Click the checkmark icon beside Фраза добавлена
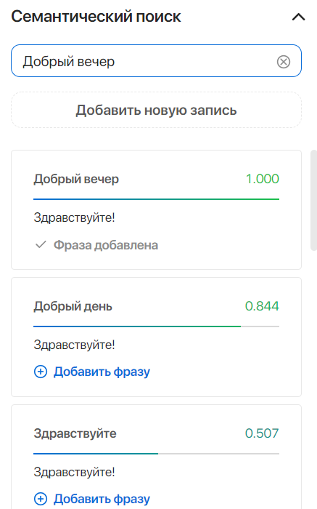 pyautogui.click(x=41, y=244)
